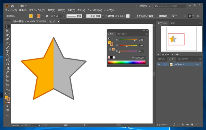Select the Shape Builder tool
206x130 pixels.
coord(7,64)
